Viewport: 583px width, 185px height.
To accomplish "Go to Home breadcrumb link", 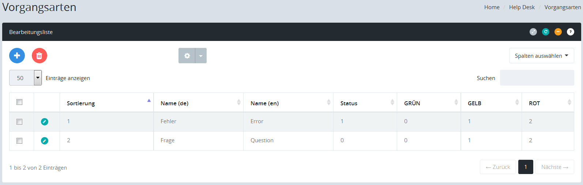I will 492,7.
